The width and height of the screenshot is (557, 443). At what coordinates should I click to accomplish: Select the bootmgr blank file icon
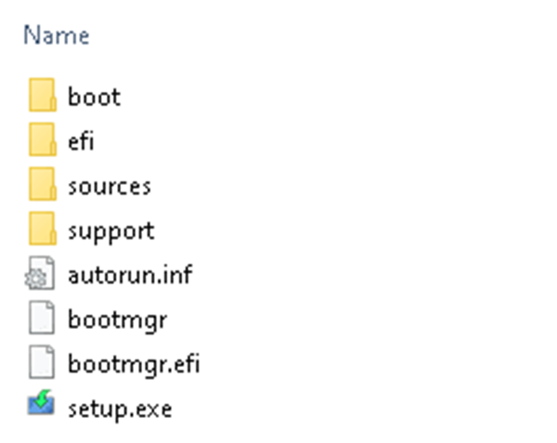[42, 319]
